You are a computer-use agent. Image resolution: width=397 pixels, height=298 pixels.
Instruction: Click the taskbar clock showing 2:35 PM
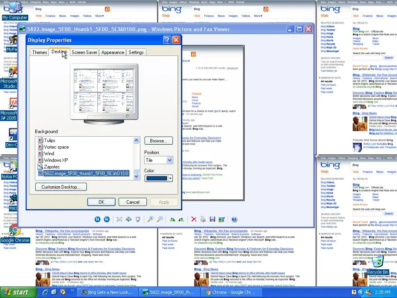[383, 293]
